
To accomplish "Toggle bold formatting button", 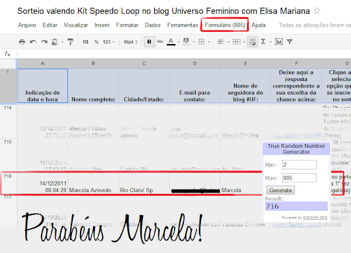I will [x=149, y=42].
